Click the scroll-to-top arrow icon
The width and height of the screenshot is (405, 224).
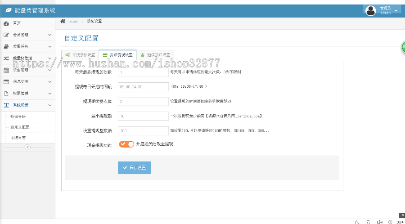pos(402,215)
